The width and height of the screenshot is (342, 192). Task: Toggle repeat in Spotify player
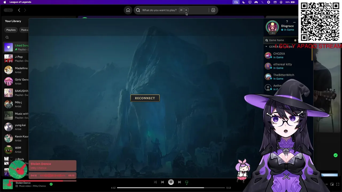(x=187, y=182)
